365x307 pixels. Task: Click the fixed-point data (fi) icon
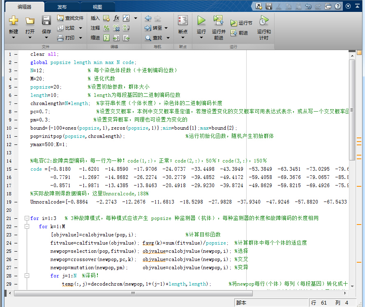(126, 18)
